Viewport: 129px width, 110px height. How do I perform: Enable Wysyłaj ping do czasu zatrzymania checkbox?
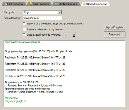tap(24, 24)
